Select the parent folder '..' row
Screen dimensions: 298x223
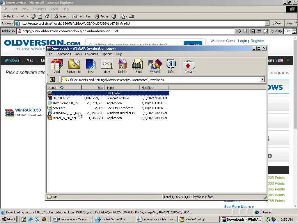tap(108, 93)
